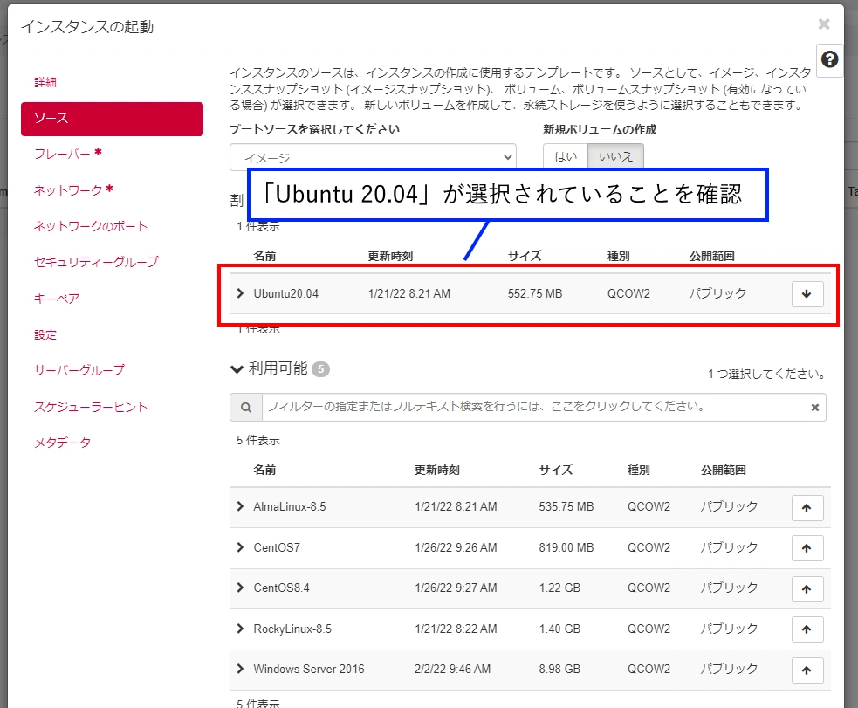Switch to the フレーバー step

(62, 154)
